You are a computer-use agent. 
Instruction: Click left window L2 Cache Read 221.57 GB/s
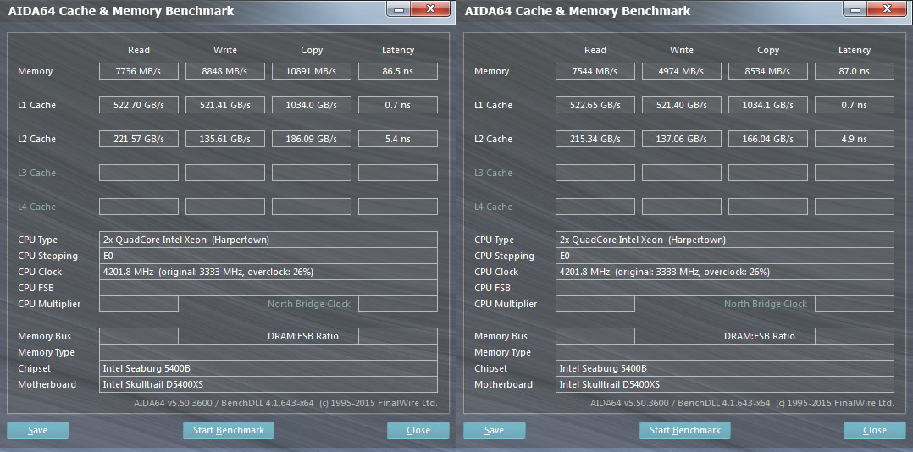pos(139,139)
